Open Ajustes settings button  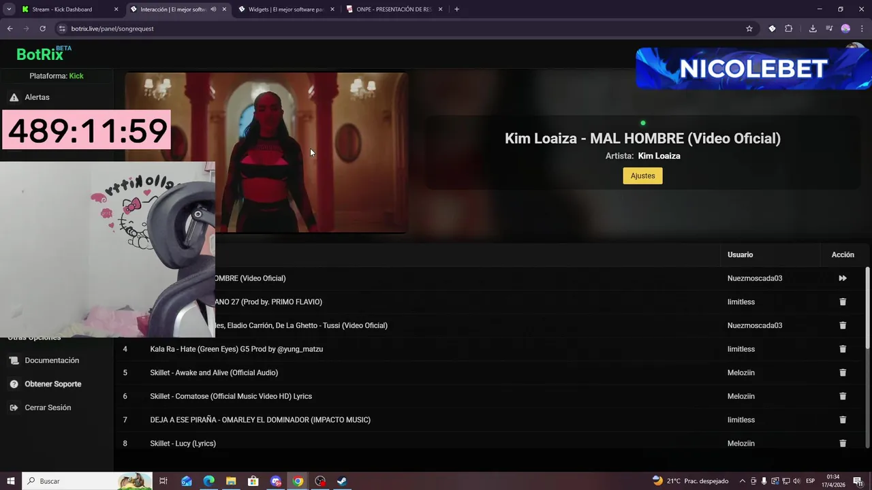click(x=642, y=176)
